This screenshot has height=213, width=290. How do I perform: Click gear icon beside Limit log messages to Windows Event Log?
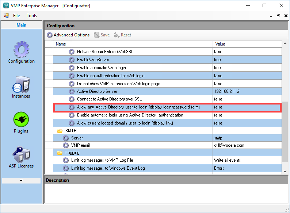[66, 168]
